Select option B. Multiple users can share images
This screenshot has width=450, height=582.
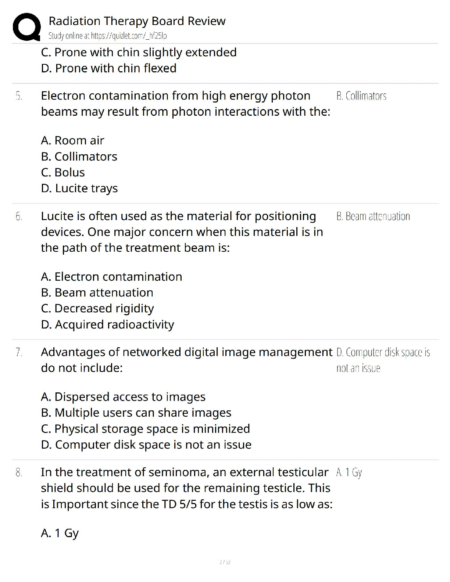pyautogui.click(x=136, y=413)
